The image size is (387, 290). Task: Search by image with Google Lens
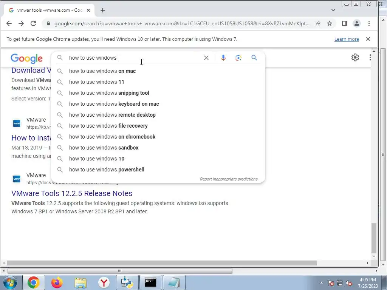click(238, 58)
